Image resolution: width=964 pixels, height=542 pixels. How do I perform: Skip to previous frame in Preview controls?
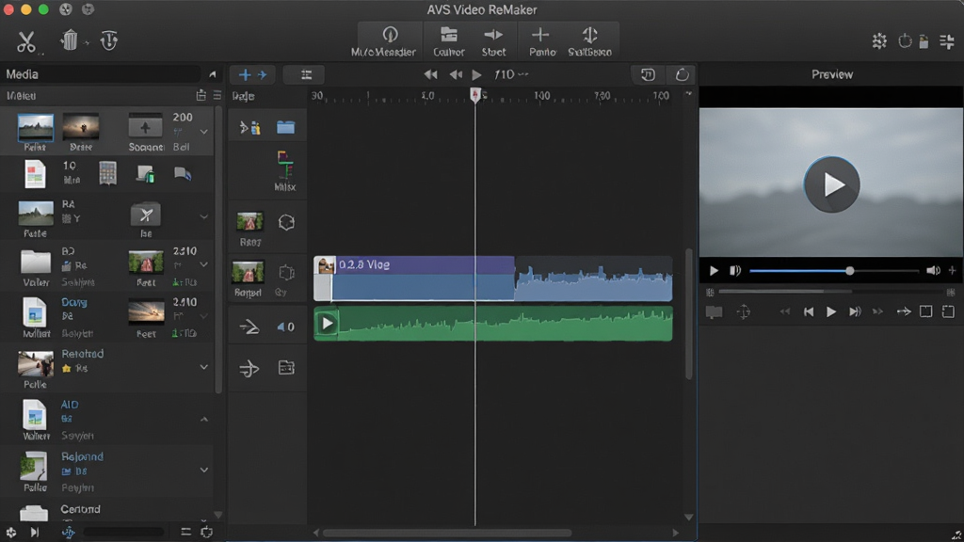point(809,312)
